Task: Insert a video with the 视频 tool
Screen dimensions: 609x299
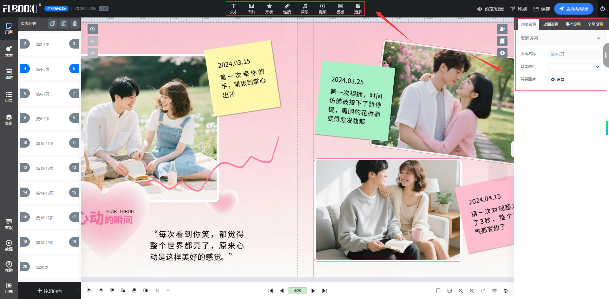Action: click(x=322, y=9)
